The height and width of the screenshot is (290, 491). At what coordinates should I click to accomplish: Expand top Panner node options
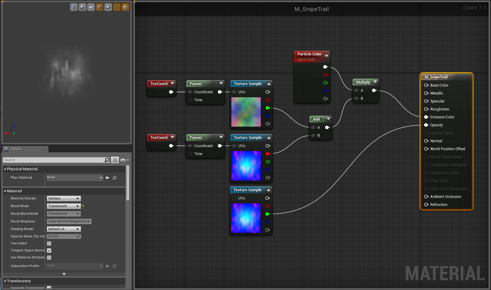click(x=221, y=83)
